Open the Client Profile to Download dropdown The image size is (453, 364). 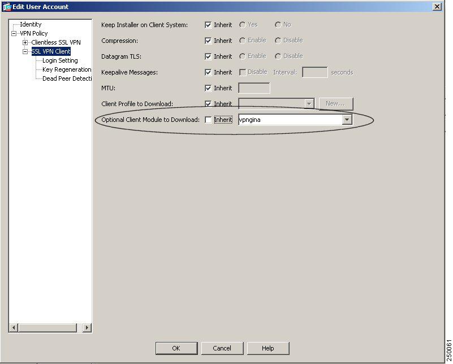point(309,103)
